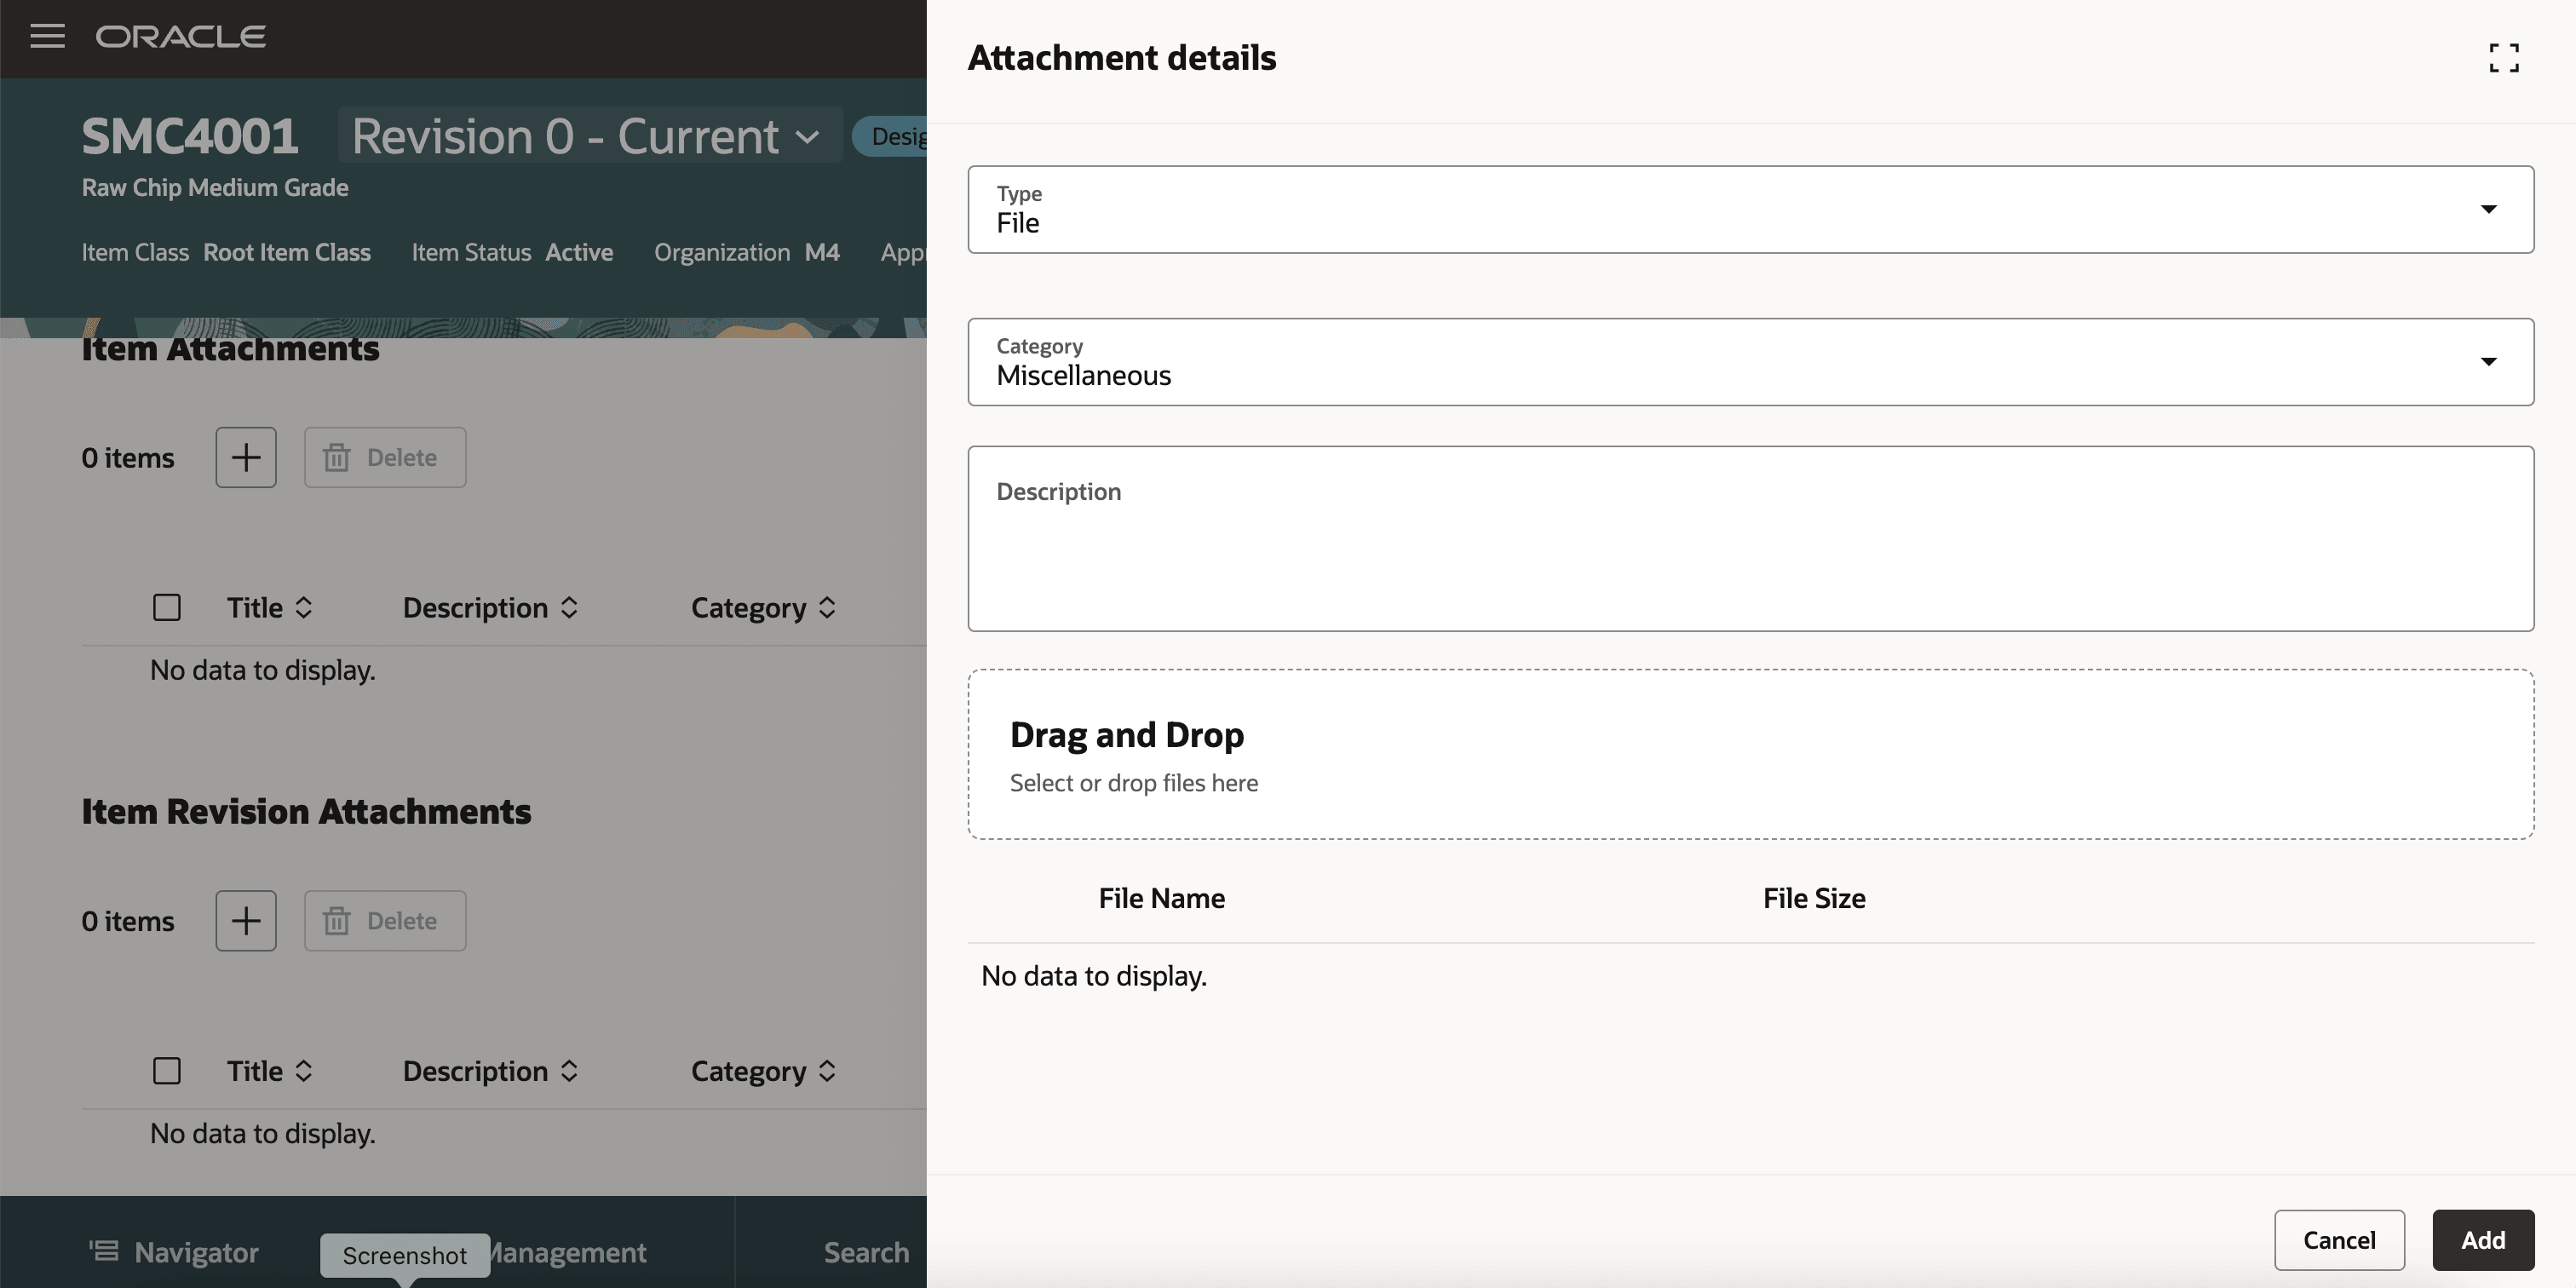Image resolution: width=2576 pixels, height=1288 pixels.
Task: Click the plus icon under Item Revision Attachments
Action: (246, 921)
